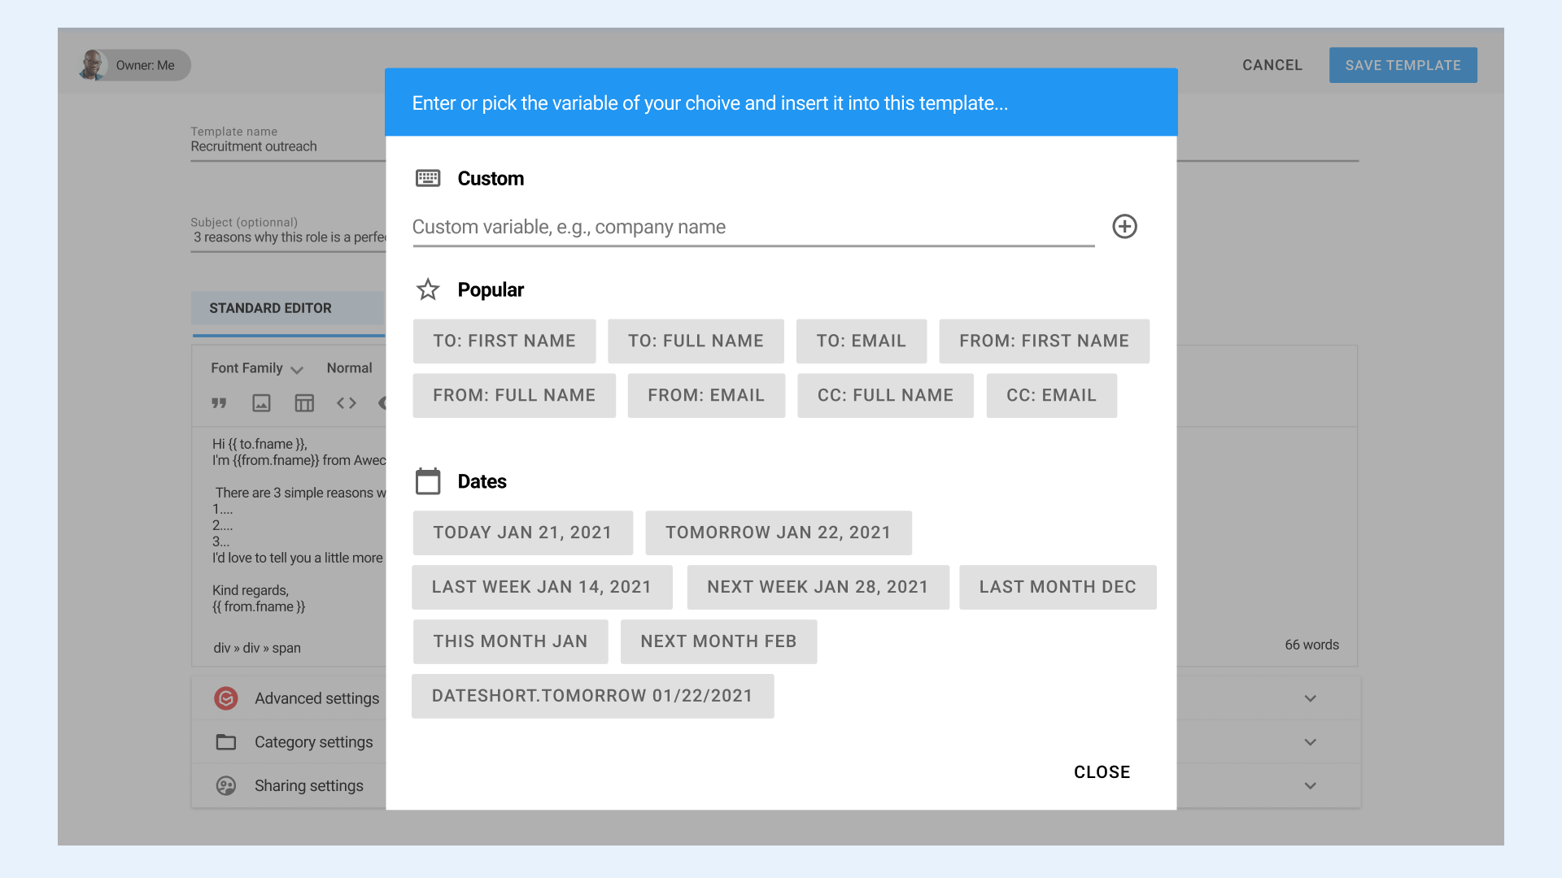Select the NEXT WEEK JAN 28, 2021 date
Viewport: 1562px width, 878px height.
(x=818, y=586)
